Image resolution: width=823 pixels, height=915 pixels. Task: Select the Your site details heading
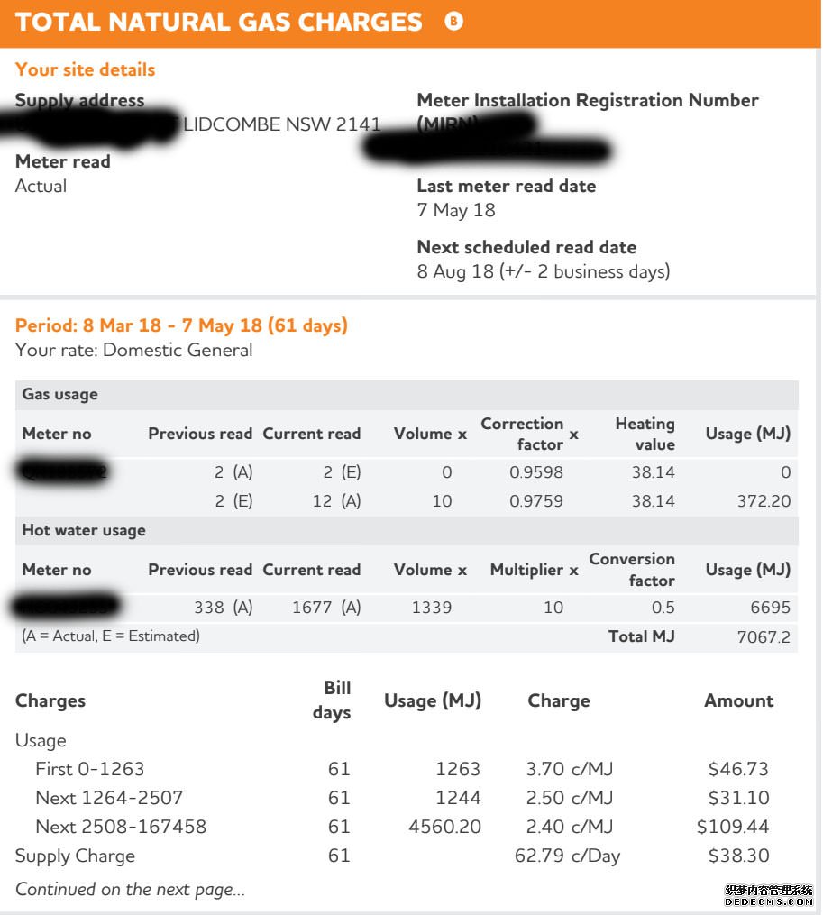point(86,69)
